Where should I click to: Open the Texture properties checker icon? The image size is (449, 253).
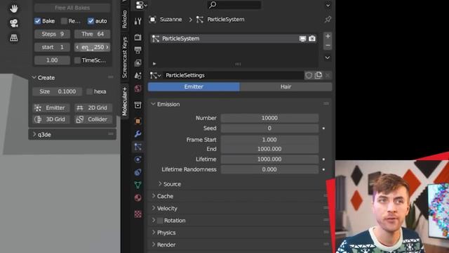[138, 214]
